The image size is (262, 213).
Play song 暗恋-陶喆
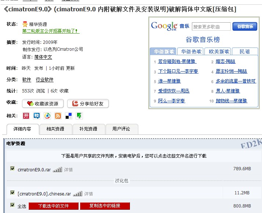[x=226, y=61]
